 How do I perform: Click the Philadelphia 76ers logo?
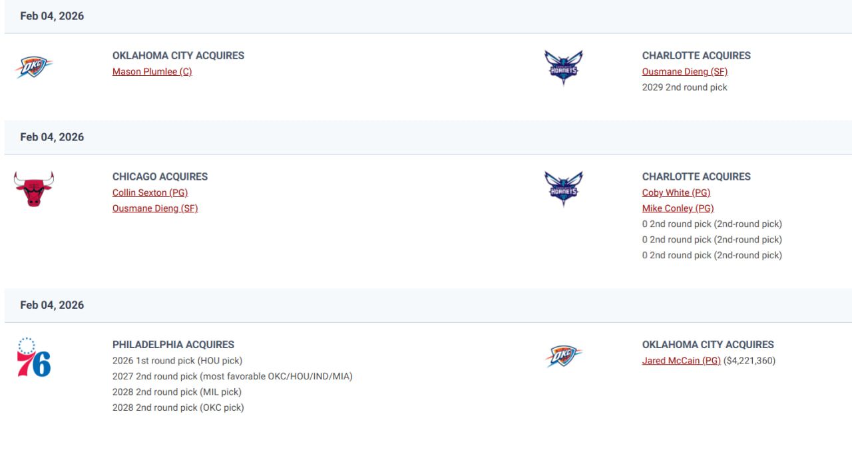[34, 357]
